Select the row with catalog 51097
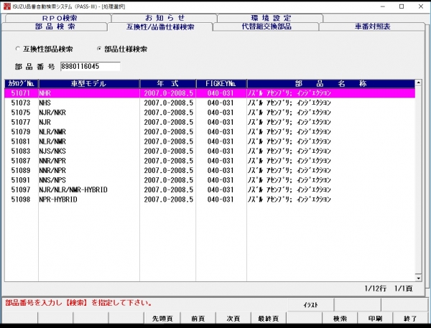The height and width of the screenshot is (328, 431). 210,189
